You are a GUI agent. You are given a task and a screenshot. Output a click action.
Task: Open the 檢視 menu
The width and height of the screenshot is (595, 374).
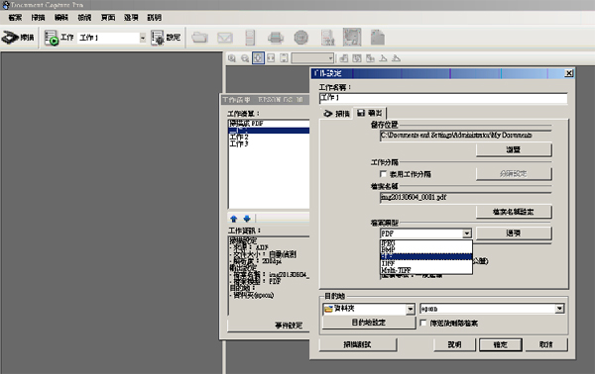tap(84, 18)
